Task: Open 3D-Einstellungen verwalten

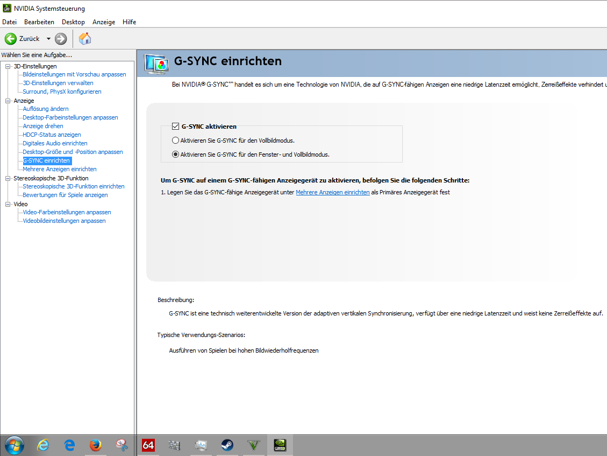Action: [58, 83]
